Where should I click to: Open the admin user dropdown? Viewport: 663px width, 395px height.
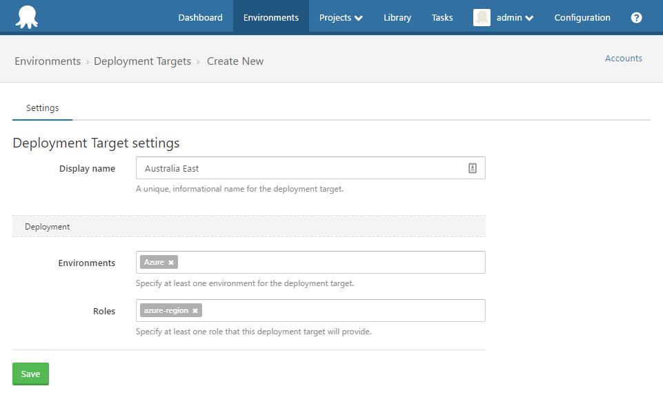(x=515, y=18)
